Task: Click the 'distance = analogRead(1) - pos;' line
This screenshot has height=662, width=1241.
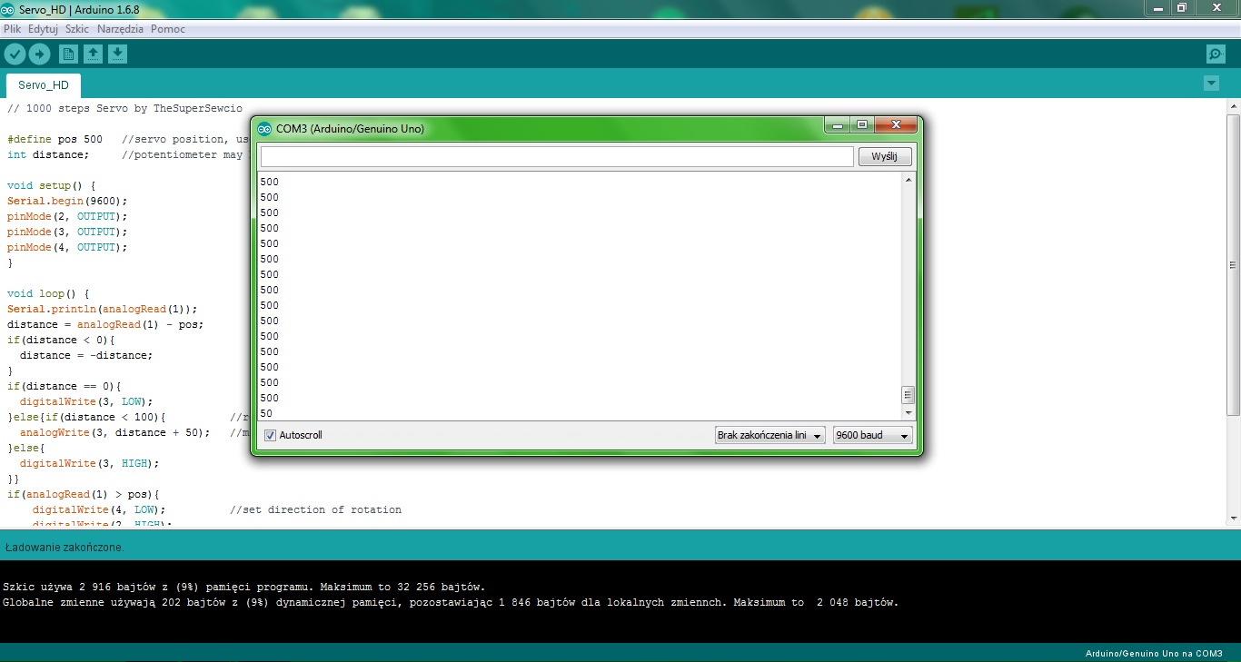Action: tap(105, 324)
